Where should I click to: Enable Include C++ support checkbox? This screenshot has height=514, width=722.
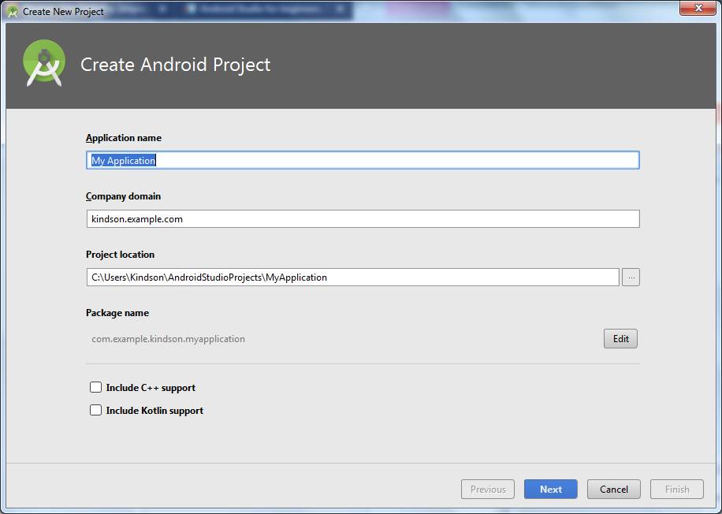[x=96, y=387]
